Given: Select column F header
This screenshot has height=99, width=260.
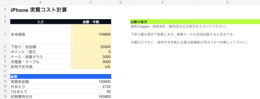Looking at the screenshot, I should (227, 2).
